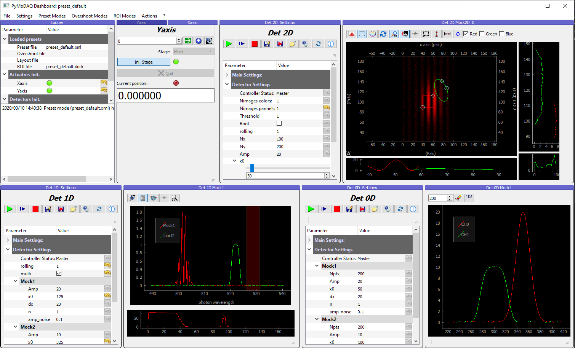Click green play button in Det 2D settings
Image resolution: width=575 pixels, height=348 pixels.
pyautogui.click(x=229, y=44)
